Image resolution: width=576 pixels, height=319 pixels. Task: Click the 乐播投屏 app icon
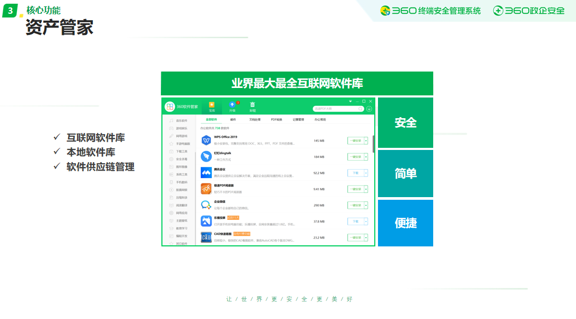(206, 221)
